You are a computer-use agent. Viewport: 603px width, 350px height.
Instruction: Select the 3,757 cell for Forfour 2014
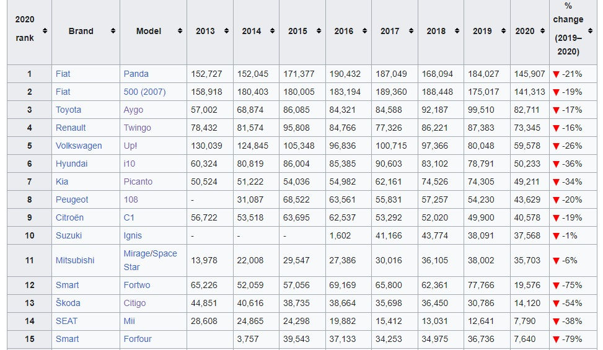tap(256, 339)
